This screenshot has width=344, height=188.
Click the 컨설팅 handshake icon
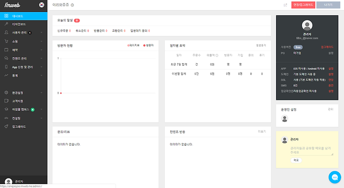(6, 118)
